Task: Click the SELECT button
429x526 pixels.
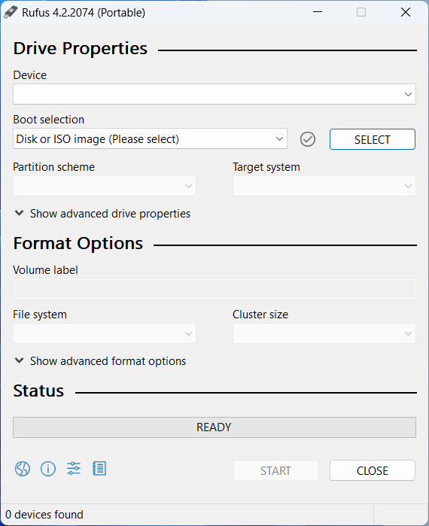Action: coord(373,139)
